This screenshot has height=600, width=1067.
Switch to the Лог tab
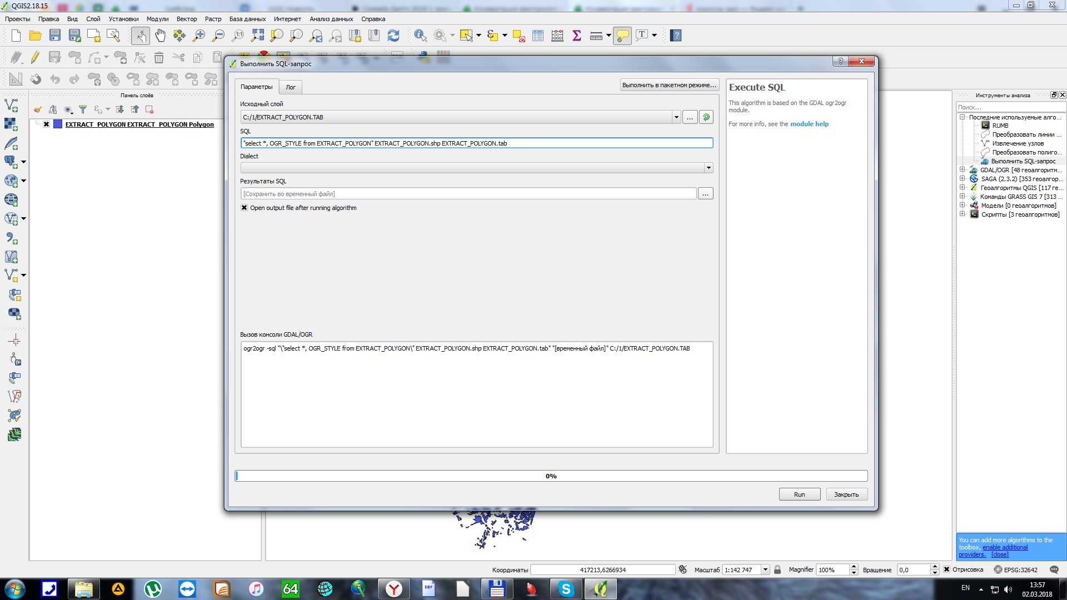pyautogui.click(x=290, y=87)
